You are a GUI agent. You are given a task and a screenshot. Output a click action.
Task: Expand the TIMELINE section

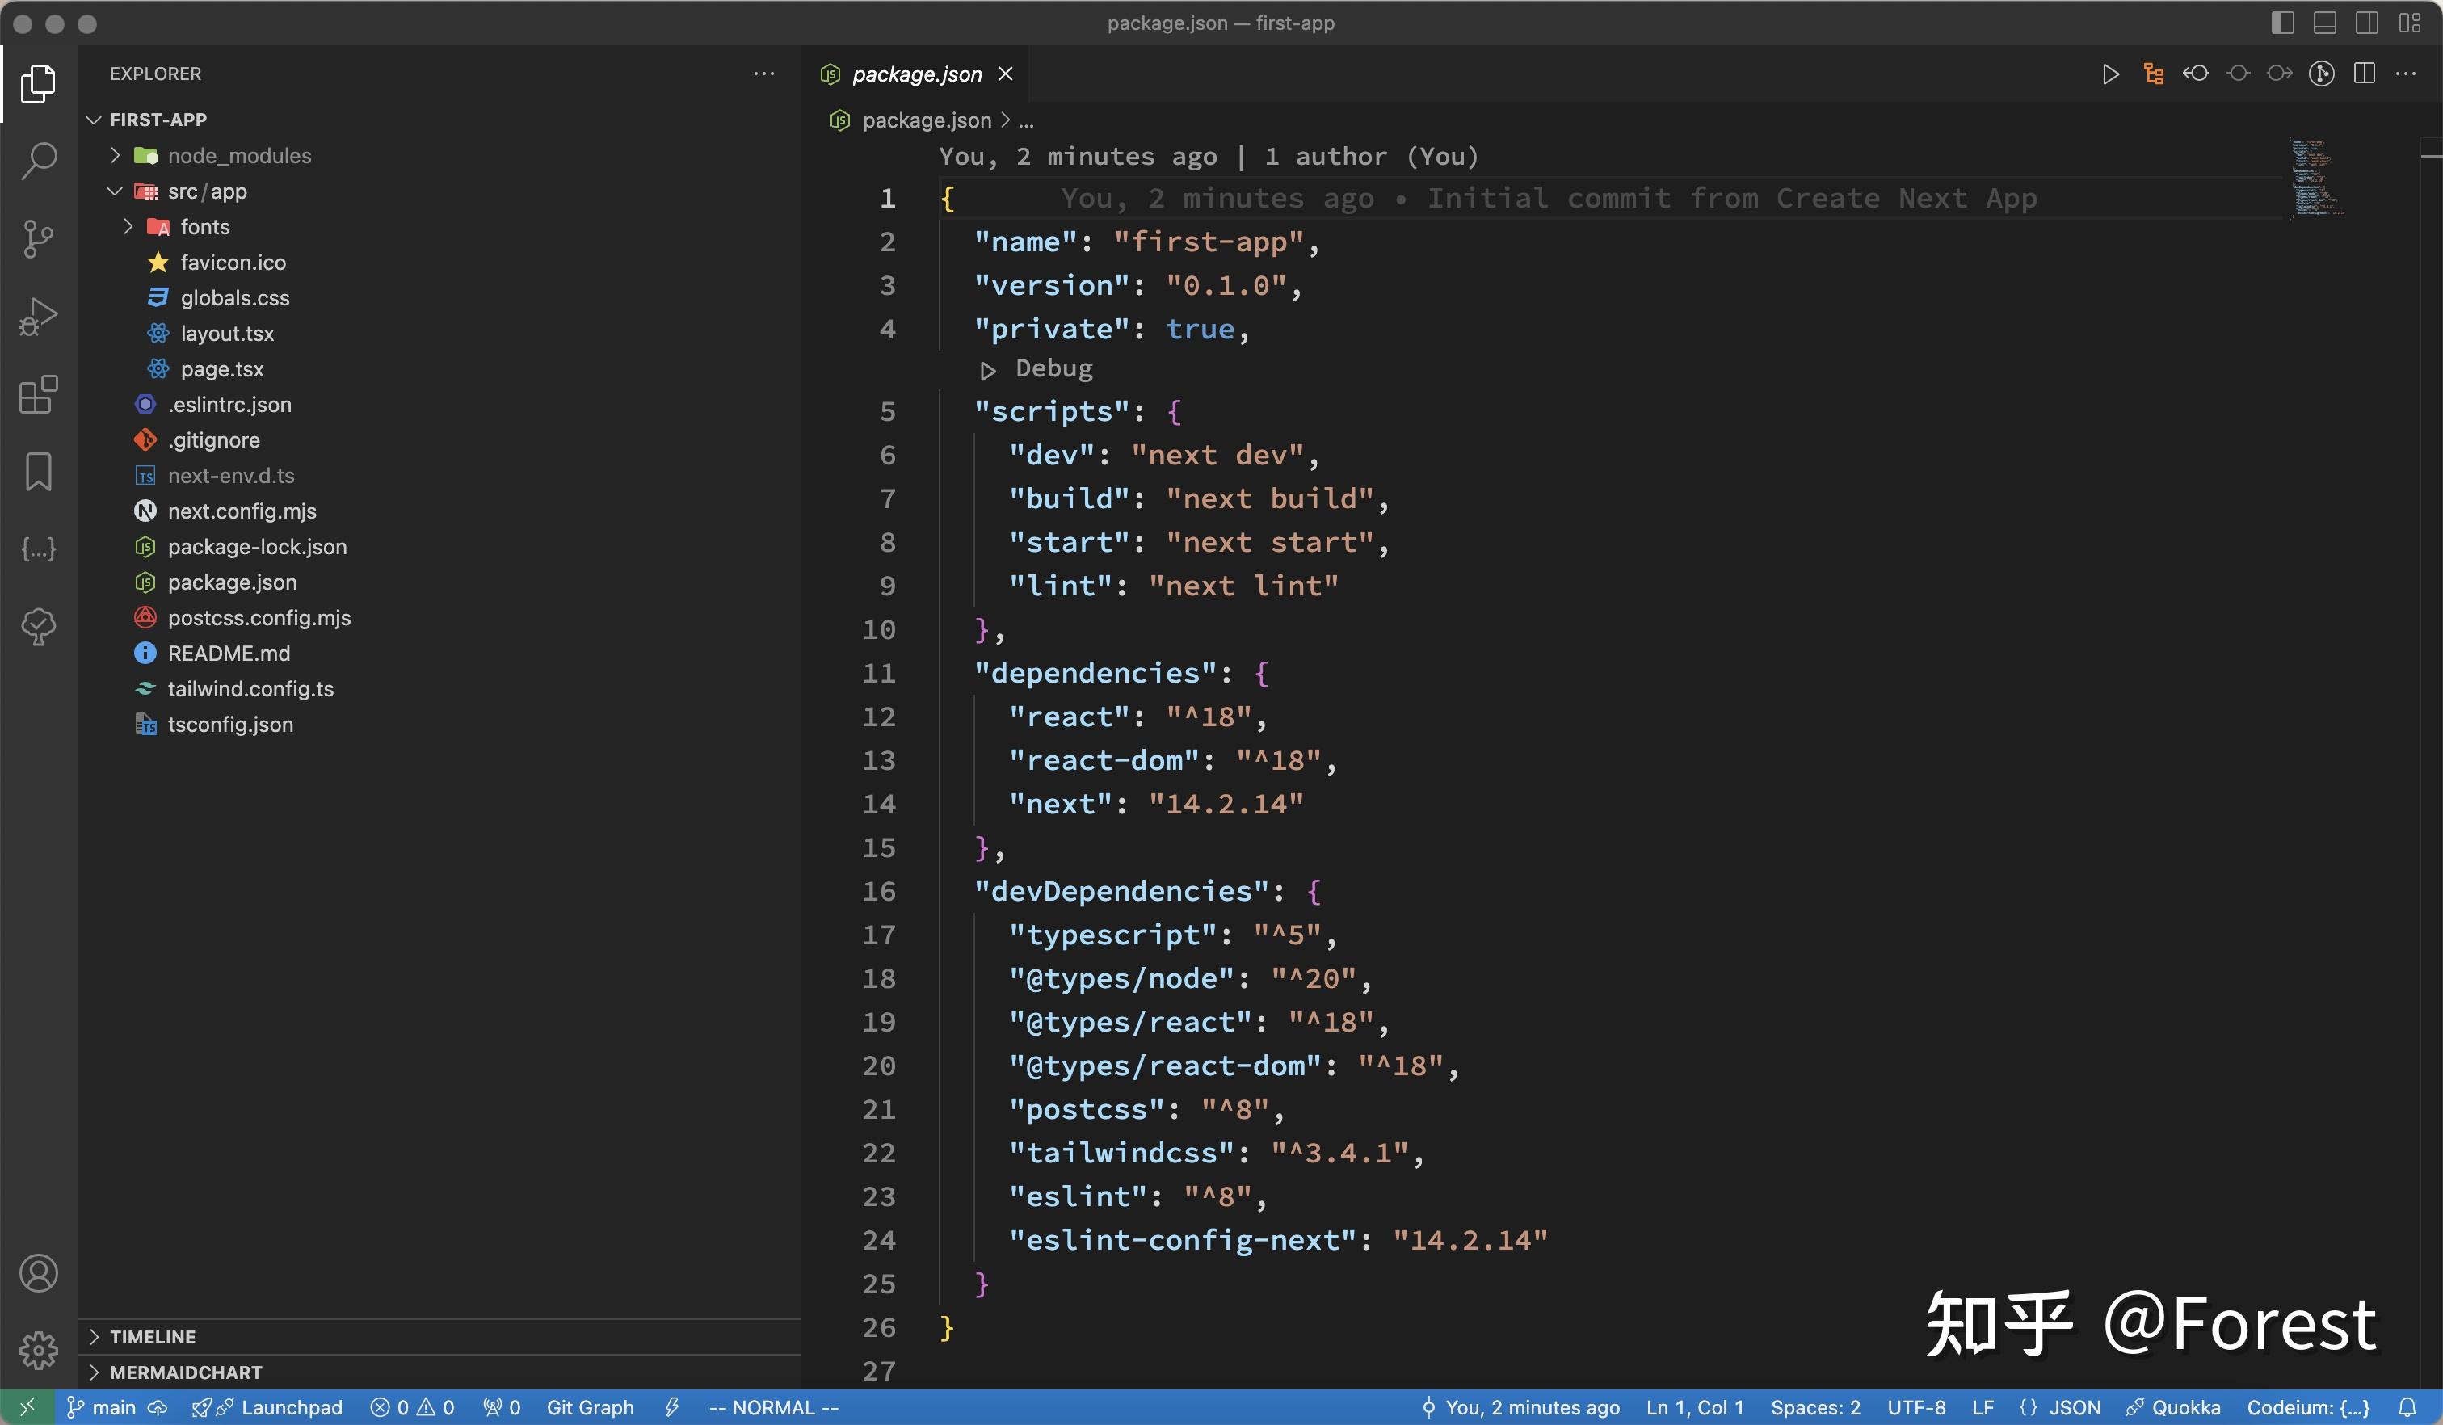click(152, 1337)
